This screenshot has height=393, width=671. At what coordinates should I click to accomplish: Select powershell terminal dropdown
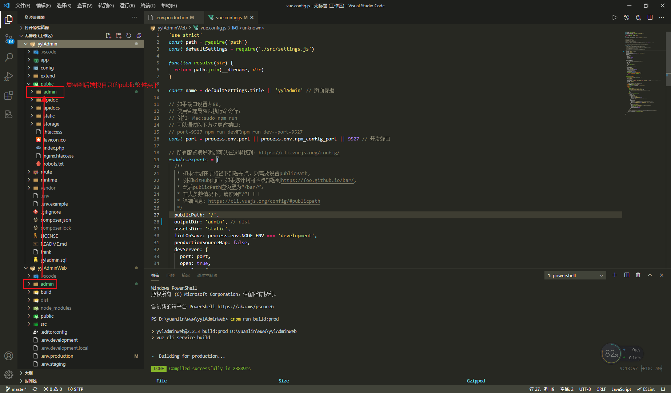point(575,275)
